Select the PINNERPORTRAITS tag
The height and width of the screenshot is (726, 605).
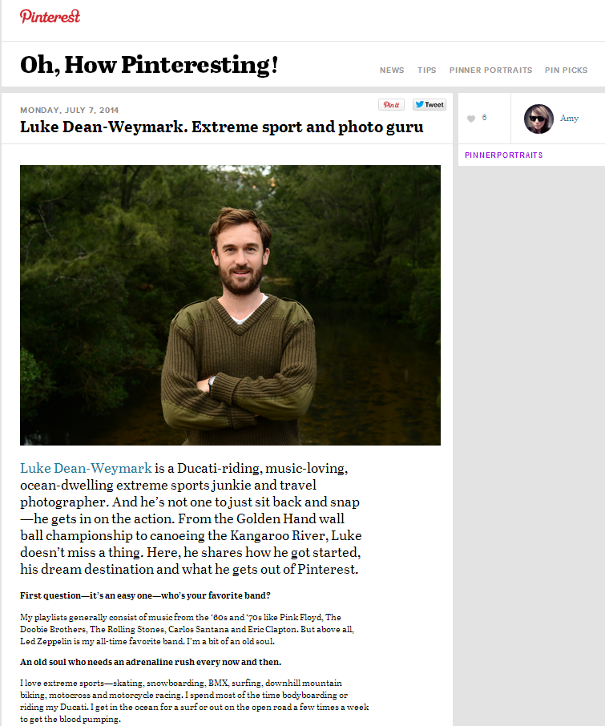[x=503, y=155]
